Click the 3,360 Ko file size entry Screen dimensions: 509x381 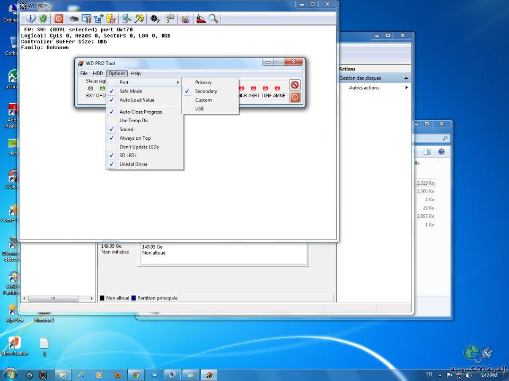pos(426,192)
